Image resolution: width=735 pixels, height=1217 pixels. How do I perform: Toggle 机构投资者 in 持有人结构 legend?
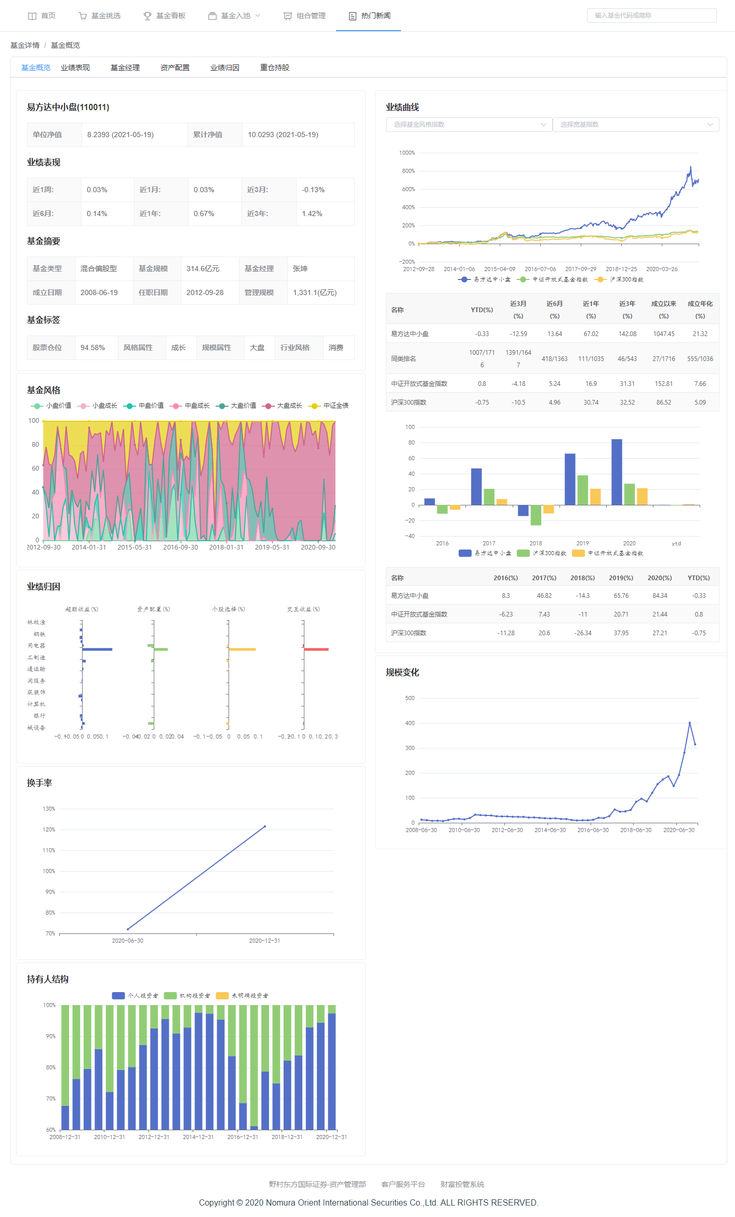187,996
